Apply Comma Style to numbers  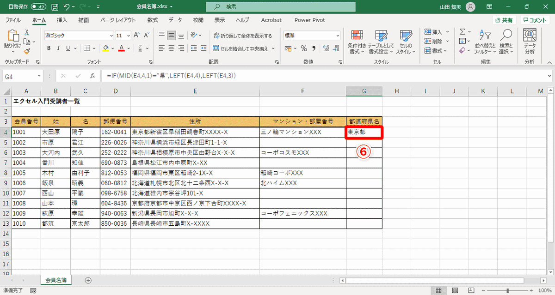click(312, 47)
